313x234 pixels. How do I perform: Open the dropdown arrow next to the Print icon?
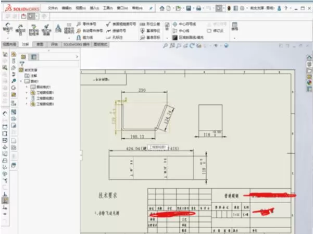tap(204, 8)
